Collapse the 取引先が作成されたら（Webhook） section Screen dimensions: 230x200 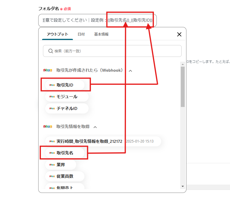[x=130, y=71]
